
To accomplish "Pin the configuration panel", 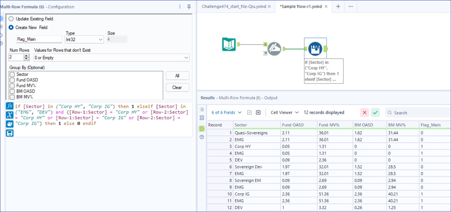I will click(x=189, y=7).
